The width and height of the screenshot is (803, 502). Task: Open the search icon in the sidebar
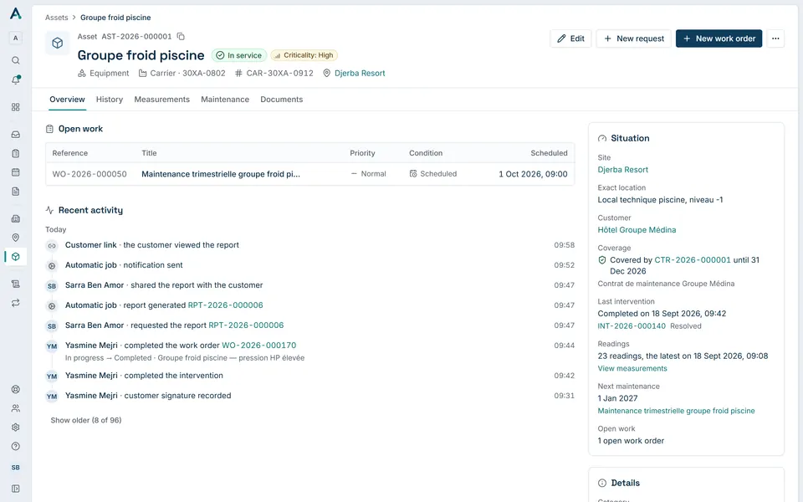pyautogui.click(x=15, y=60)
